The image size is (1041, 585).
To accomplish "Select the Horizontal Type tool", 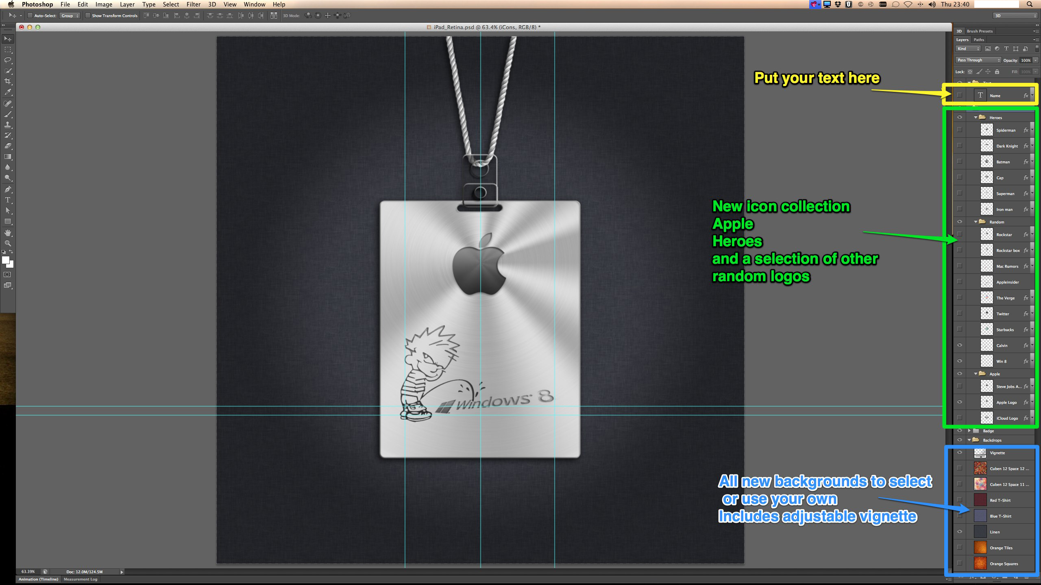I will (8, 200).
